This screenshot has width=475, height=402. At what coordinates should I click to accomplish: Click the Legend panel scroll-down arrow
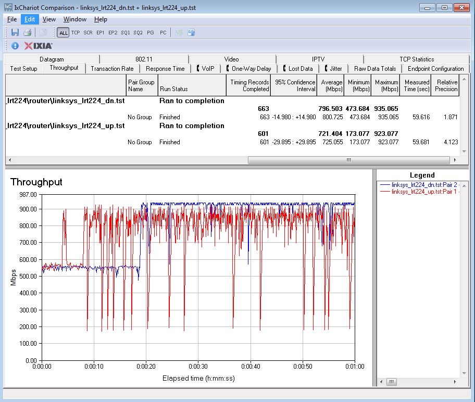click(464, 373)
